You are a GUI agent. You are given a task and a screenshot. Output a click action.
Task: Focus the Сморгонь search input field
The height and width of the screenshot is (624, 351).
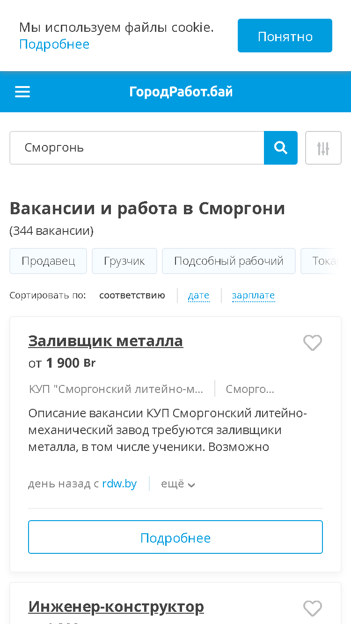tap(137, 148)
